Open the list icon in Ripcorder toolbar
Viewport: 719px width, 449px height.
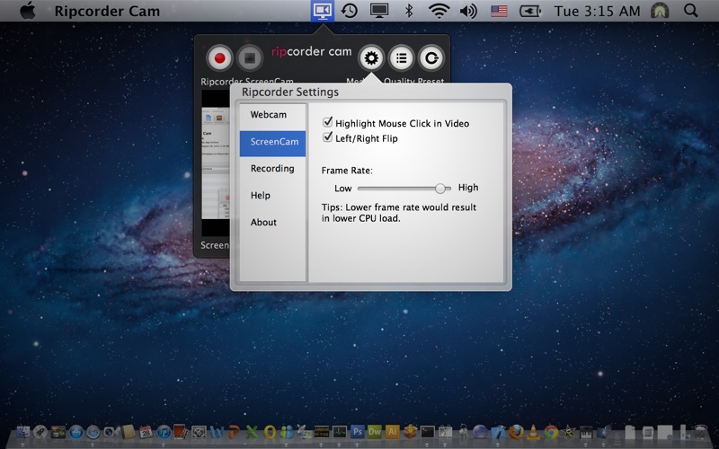coord(401,59)
